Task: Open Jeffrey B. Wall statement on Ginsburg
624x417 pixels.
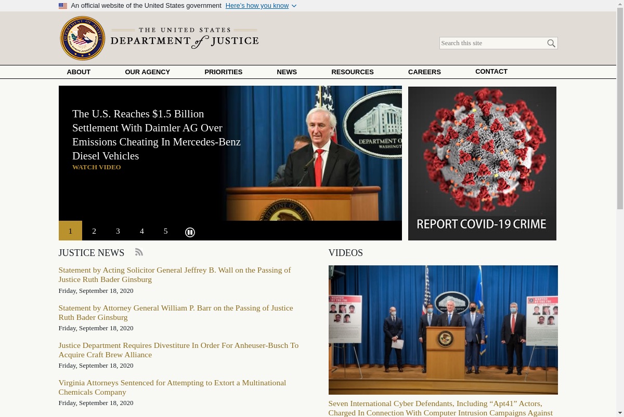Action: click(175, 275)
